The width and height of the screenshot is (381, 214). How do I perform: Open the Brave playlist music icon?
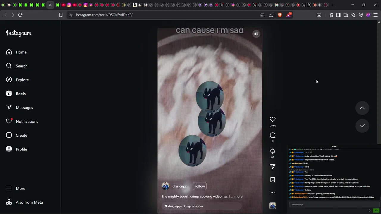(x=331, y=15)
